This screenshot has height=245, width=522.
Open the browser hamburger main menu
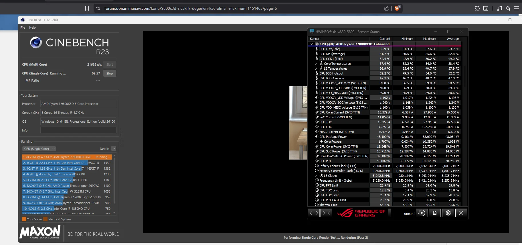coord(517,8)
